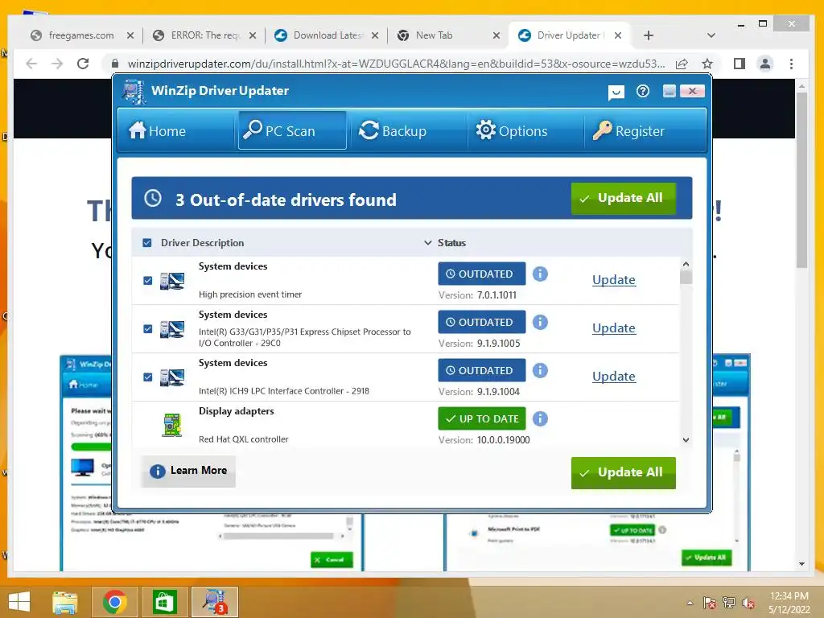Click info icon for High precision event timer
This screenshot has height=618, width=824.
[540, 274]
